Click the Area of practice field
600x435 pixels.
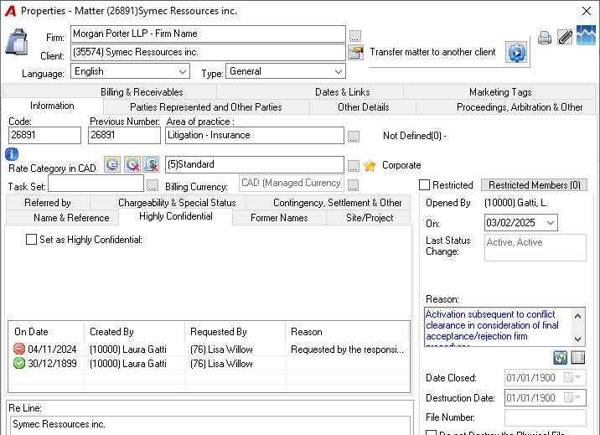pyautogui.click(x=255, y=135)
